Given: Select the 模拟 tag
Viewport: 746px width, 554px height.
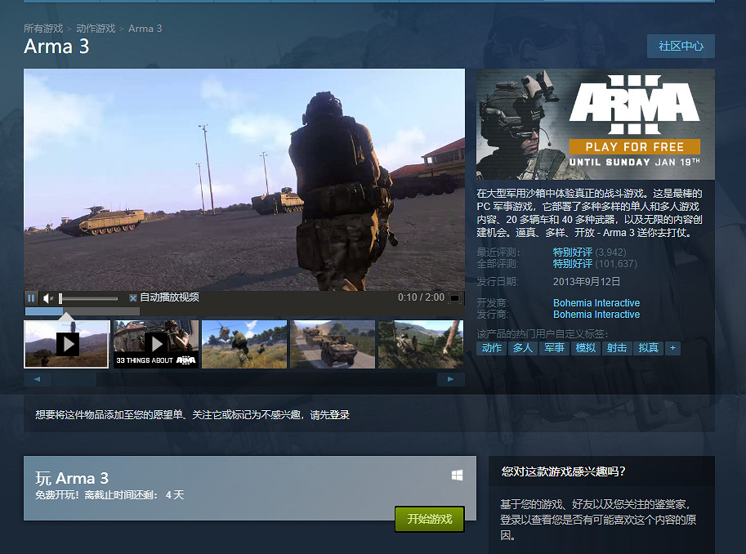Looking at the screenshot, I should [586, 348].
